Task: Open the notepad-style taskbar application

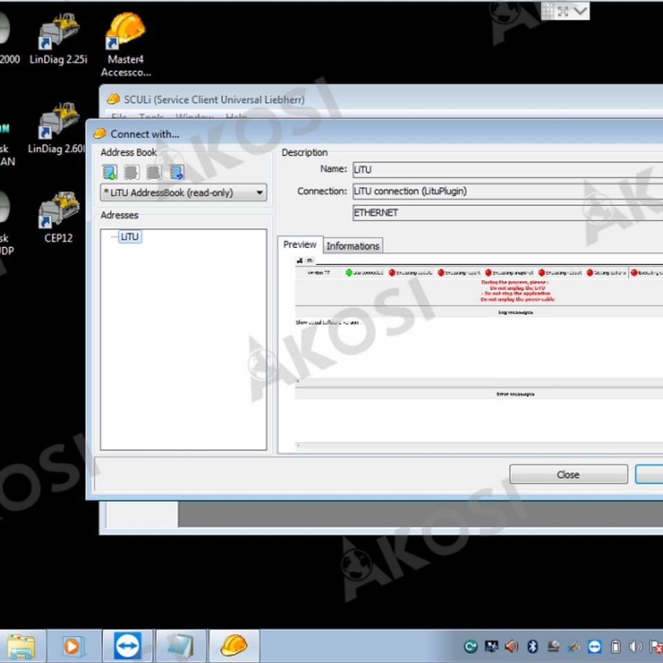Action: click(x=182, y=646)
